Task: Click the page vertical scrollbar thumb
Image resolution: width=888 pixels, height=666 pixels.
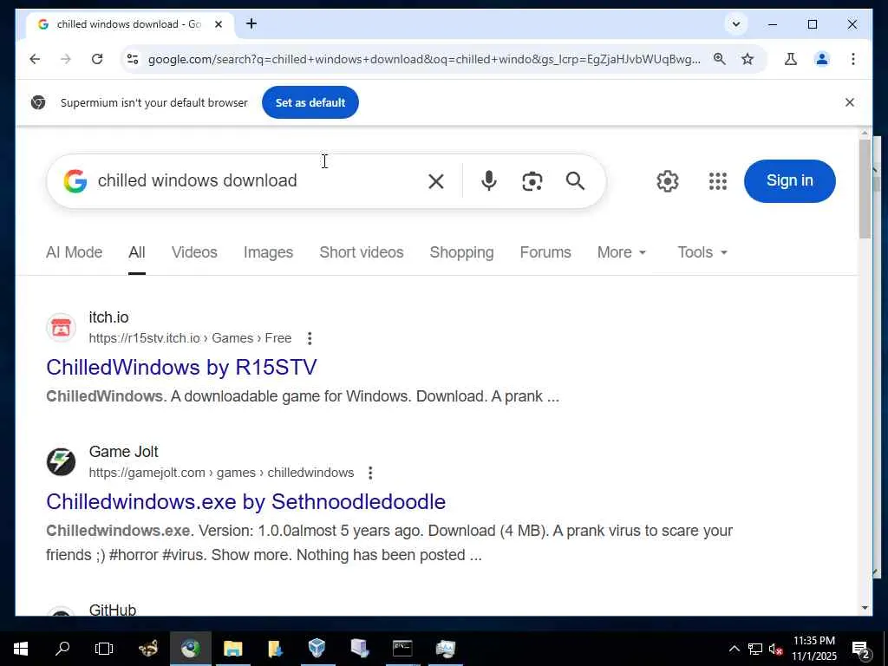Action: [x=865, y=188]
